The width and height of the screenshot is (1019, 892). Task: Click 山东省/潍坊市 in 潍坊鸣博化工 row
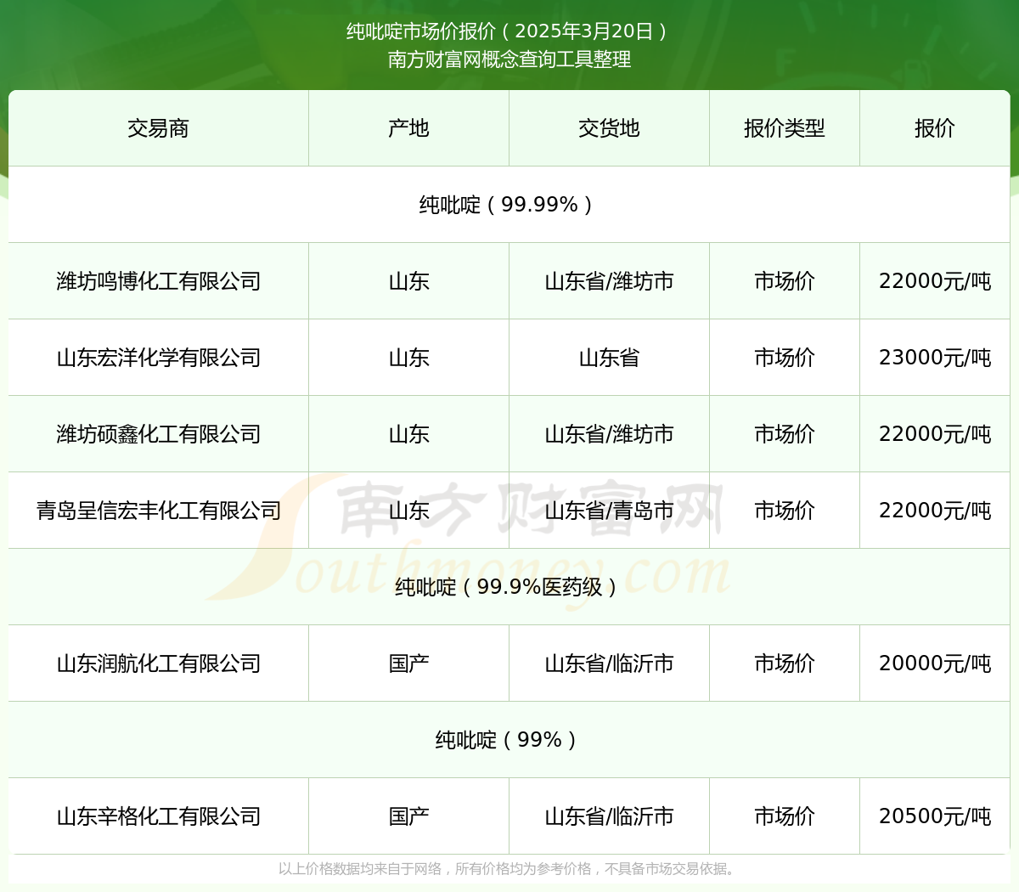point(609,281)
